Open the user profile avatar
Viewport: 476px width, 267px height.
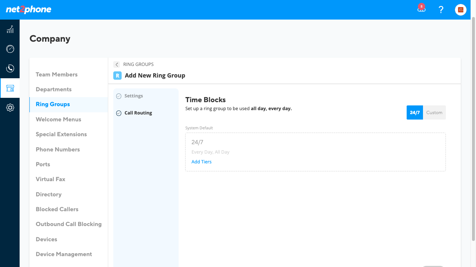tap(461, 10)
